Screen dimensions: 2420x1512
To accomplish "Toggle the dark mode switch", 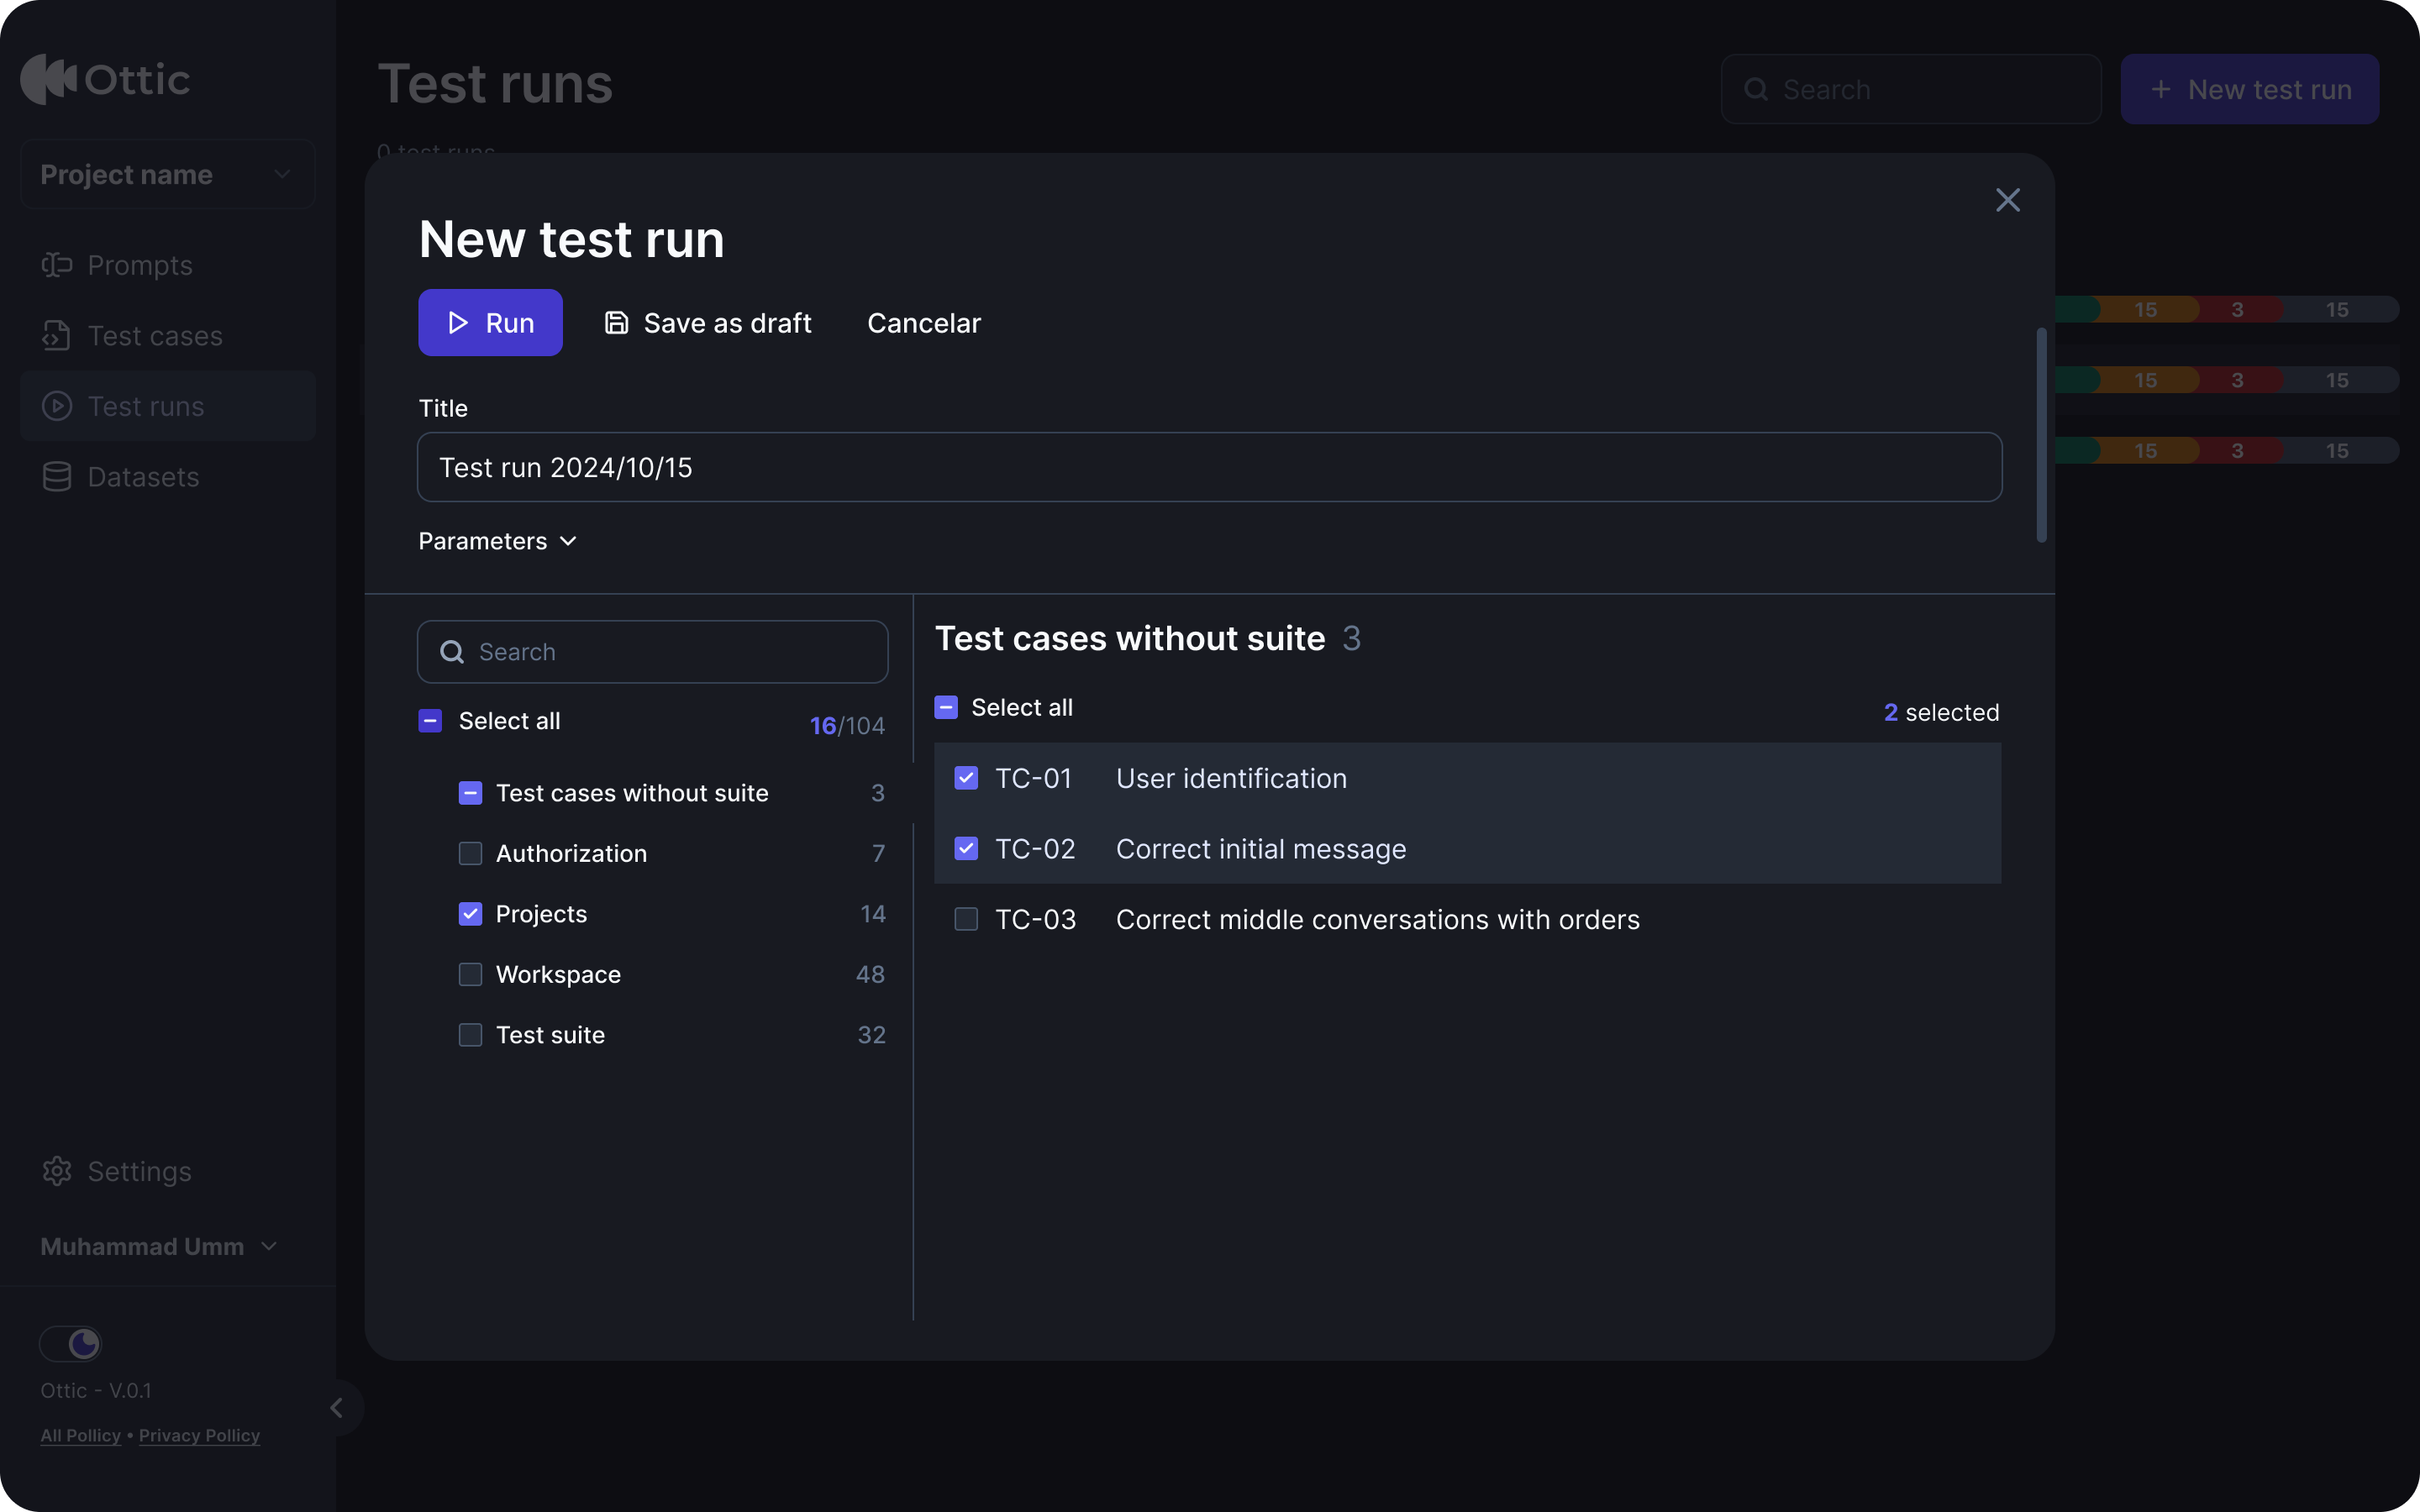I will click(x=70, y=1343).
